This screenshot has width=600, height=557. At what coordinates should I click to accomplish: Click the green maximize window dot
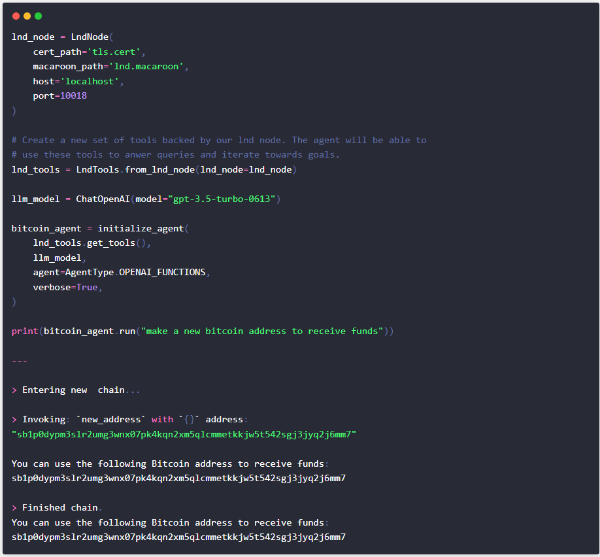38,16
